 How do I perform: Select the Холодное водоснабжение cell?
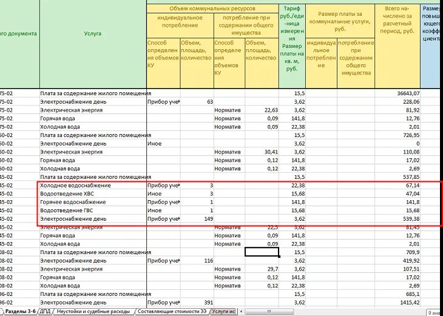(93, 185)
